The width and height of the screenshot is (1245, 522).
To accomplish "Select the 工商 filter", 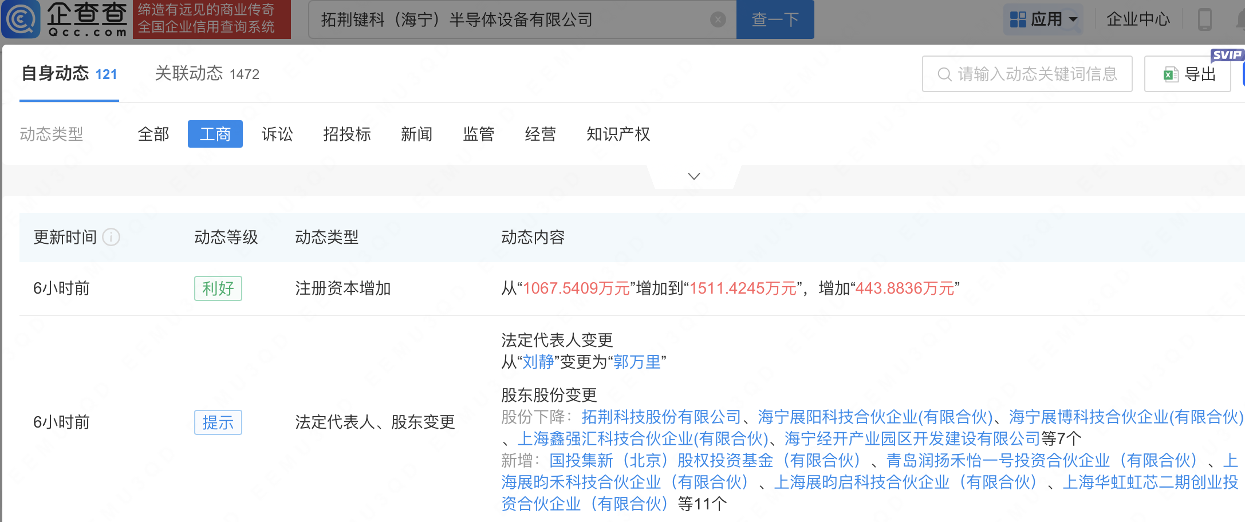I will 215,134.
